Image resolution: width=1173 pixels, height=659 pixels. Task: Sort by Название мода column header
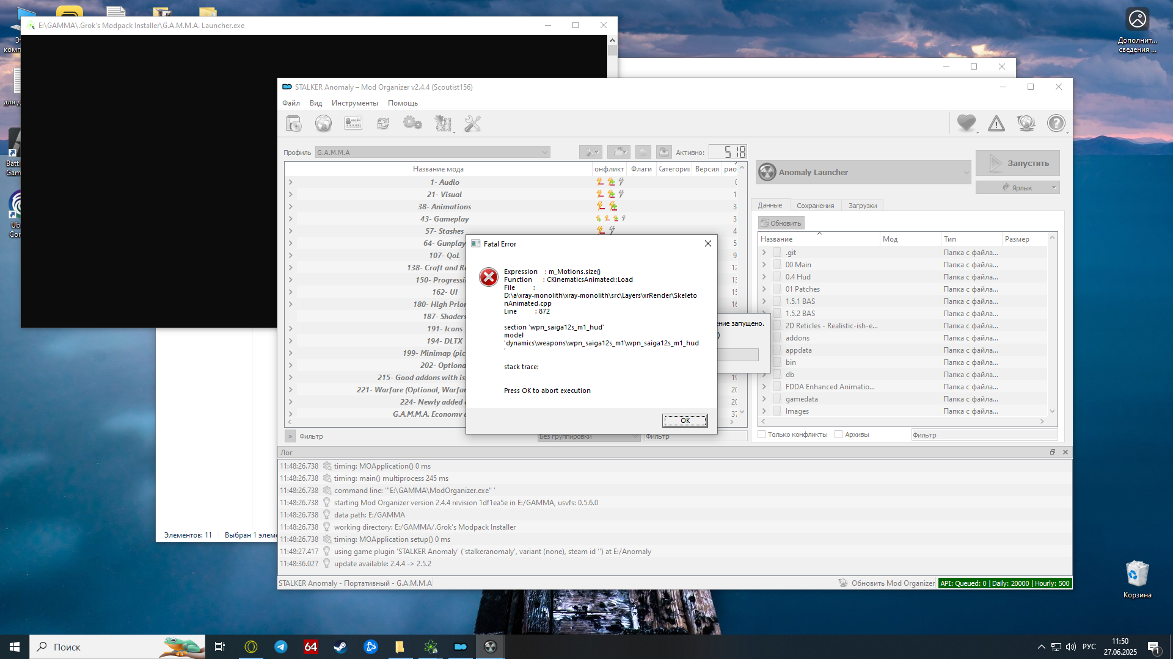[x=437, y=169]
